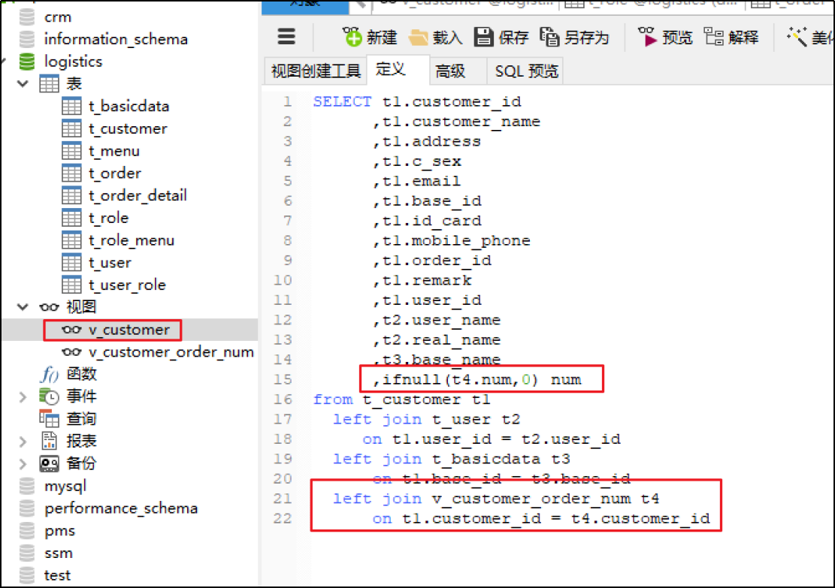Expand the 事件 (Events) node
Viewport: 835px width, 588px height.
[x=23, y=397]
